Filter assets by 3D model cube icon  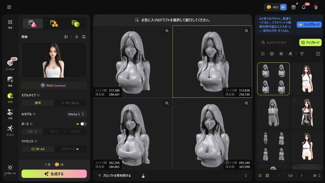click(272, 54)
